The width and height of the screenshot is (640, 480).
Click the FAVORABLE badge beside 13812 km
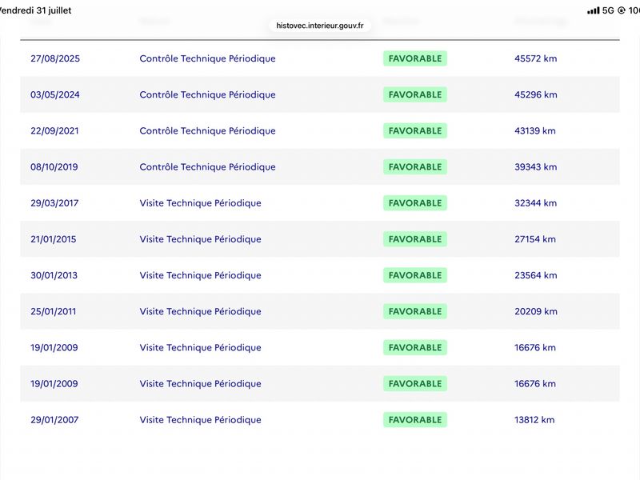[x=415, y=419]
